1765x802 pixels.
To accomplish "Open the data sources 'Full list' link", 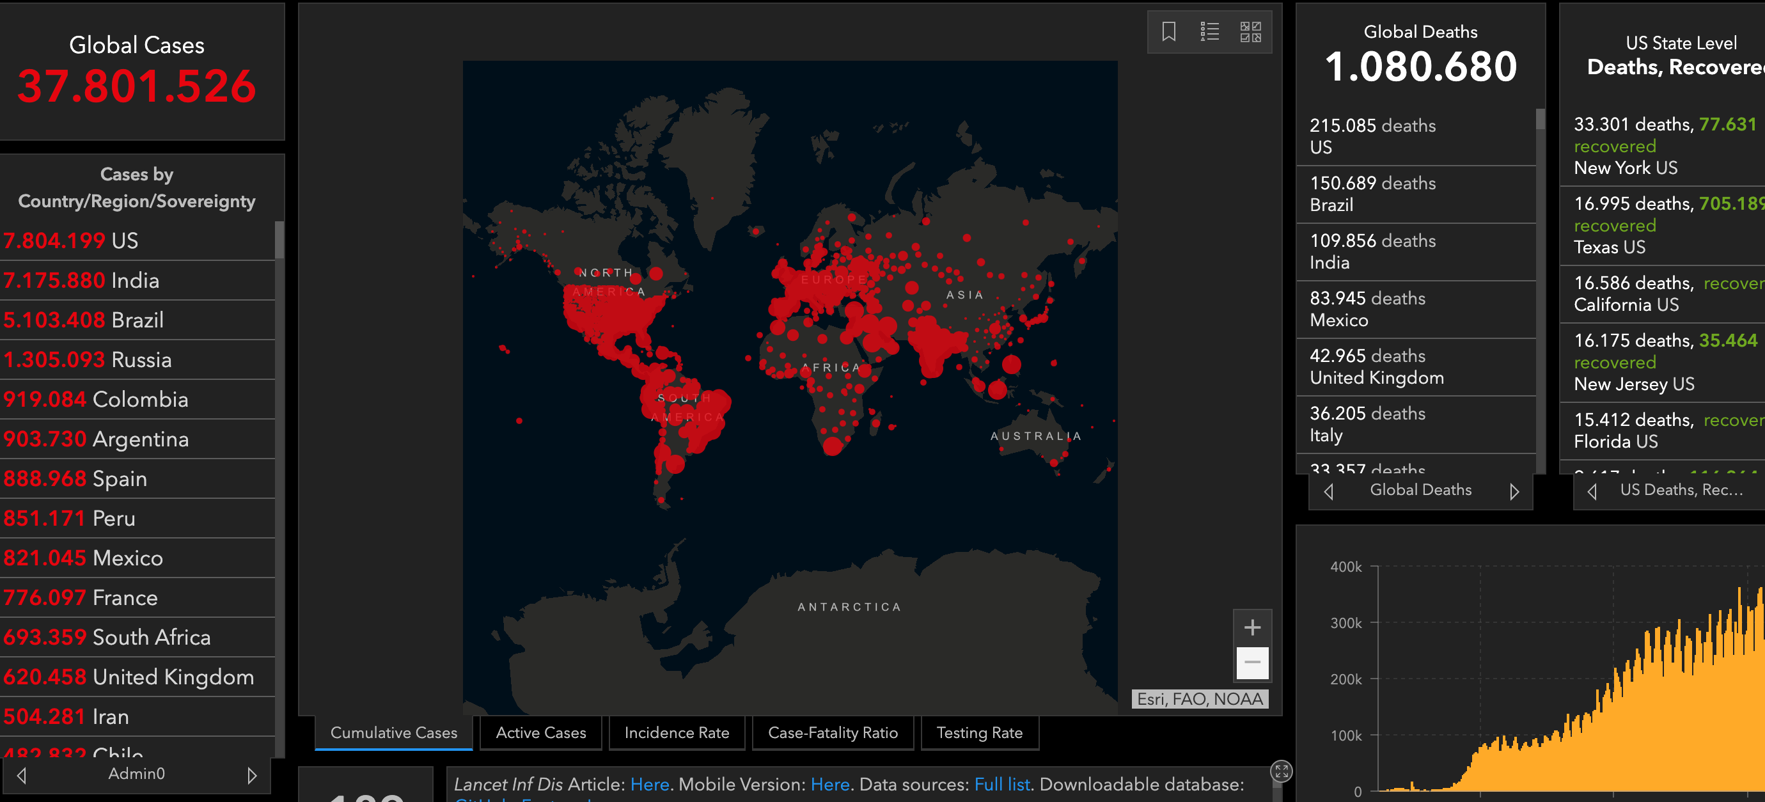I will [x=1001, y=784].
